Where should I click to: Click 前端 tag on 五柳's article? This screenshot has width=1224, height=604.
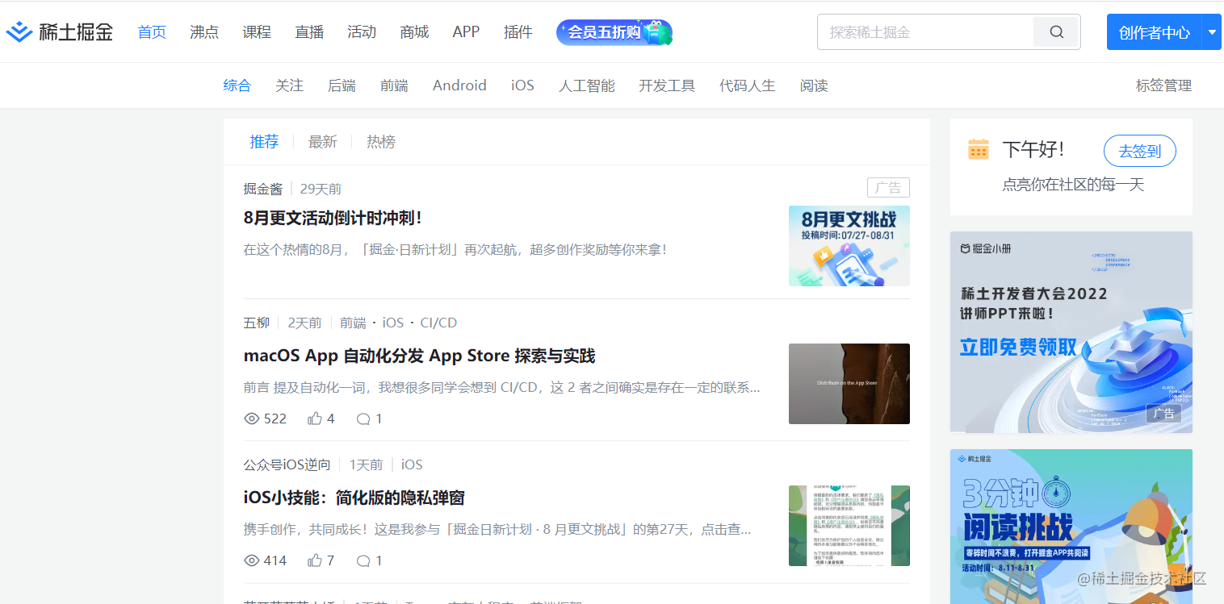353,323
